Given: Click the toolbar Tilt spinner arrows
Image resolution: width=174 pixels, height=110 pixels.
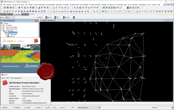Looking at the screenshot, I should [x=64, y=17].
